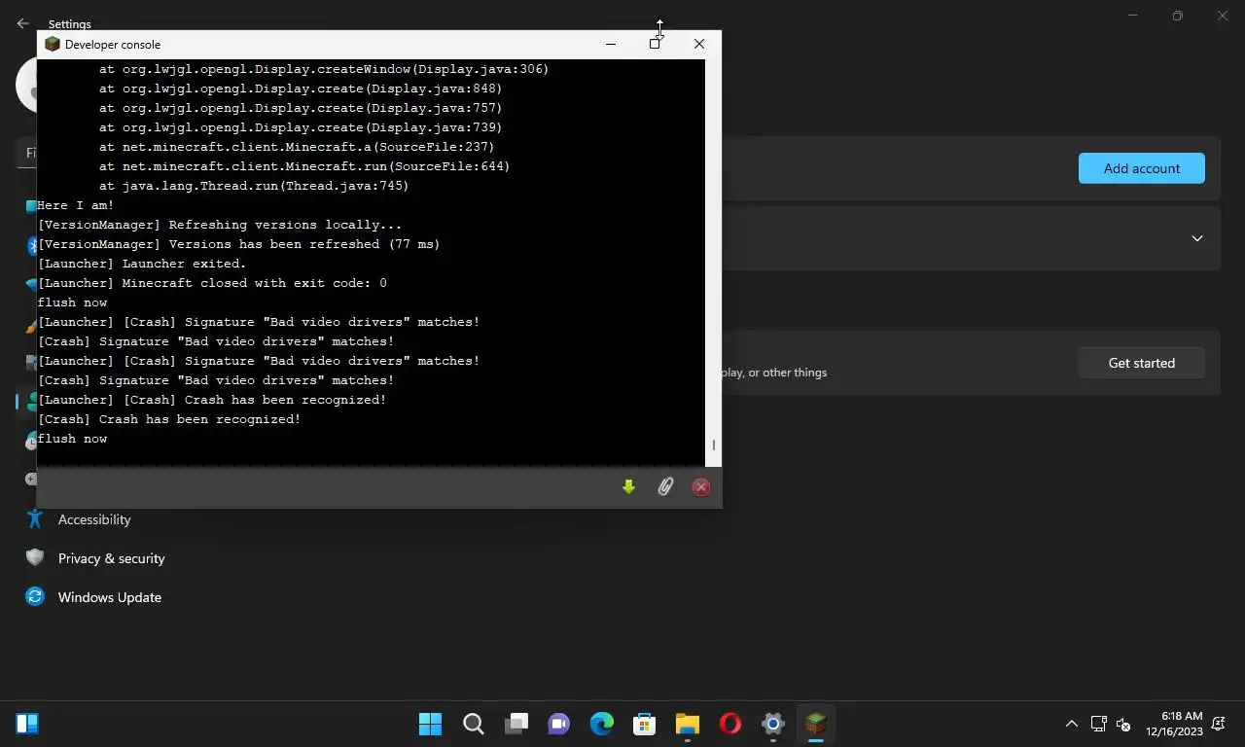Screen dimensions: 1245x747
Task: Open Opera browser from the taskbar
Action: [730, 724]
